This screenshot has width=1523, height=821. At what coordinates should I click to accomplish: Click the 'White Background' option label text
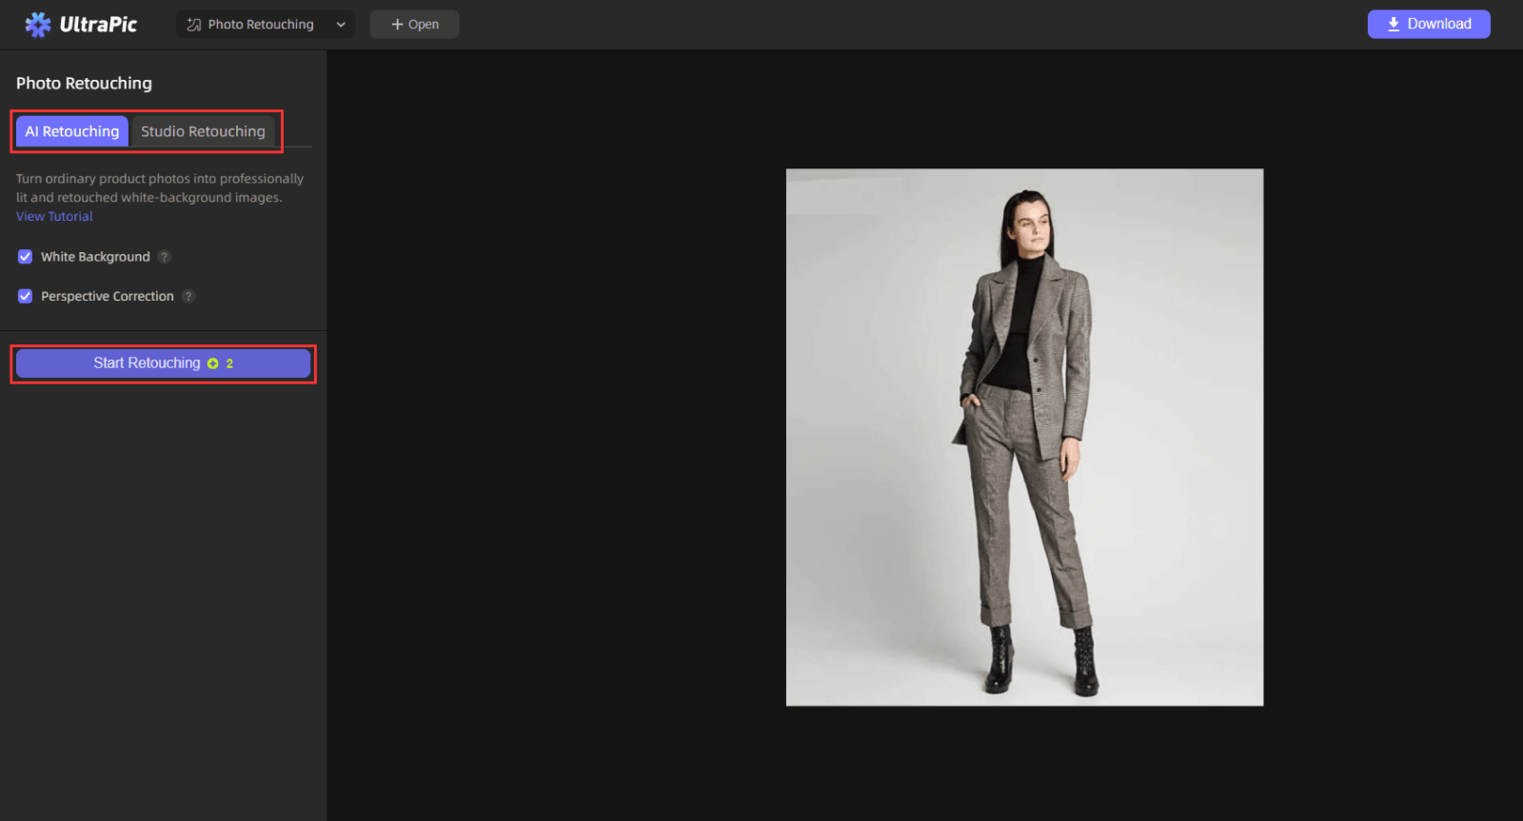click(95, 257)
